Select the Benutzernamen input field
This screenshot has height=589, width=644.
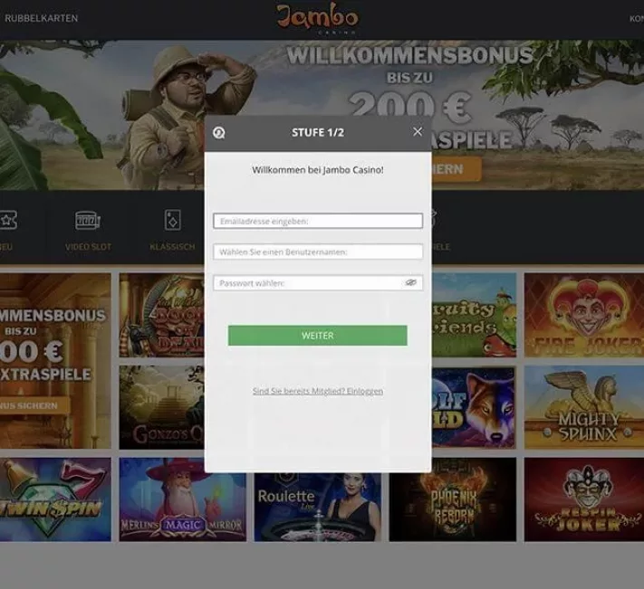point(318,252)
